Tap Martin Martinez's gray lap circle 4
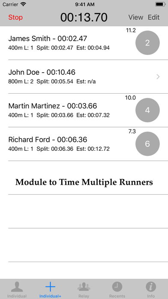The image size is (168, 299). (x=147, y=110)
